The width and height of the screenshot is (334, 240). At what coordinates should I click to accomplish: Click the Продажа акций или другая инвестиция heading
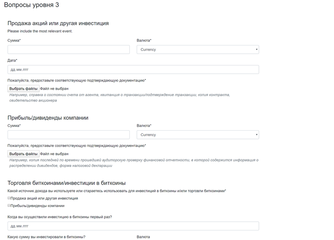click(58, 23)
